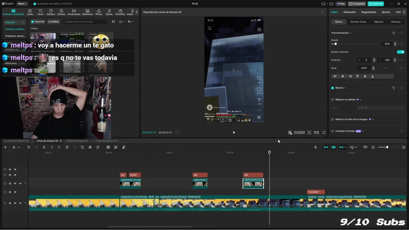Viewport: 409px width, 230px height.
Task: Toggle the Escala uniforme switch
Action: tap(401, 52)
